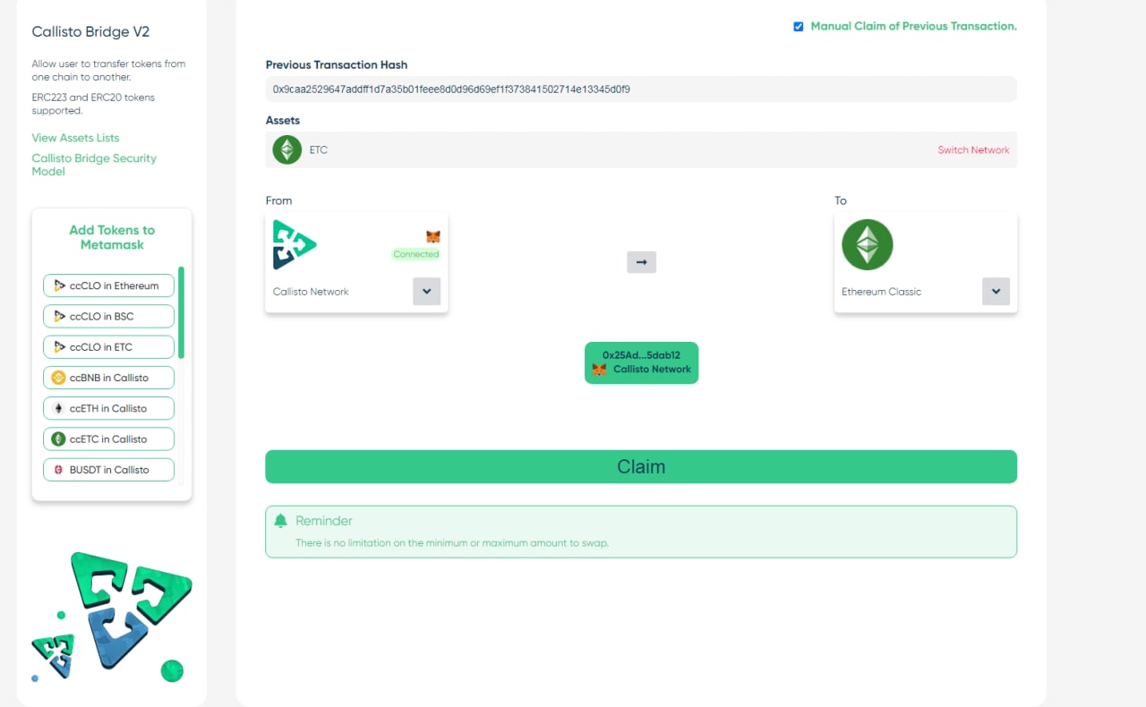The width and height of the screenshot is (1146, 707).
Task: Add BUSDT in Callisto token
Action: (x=108, y=469)
